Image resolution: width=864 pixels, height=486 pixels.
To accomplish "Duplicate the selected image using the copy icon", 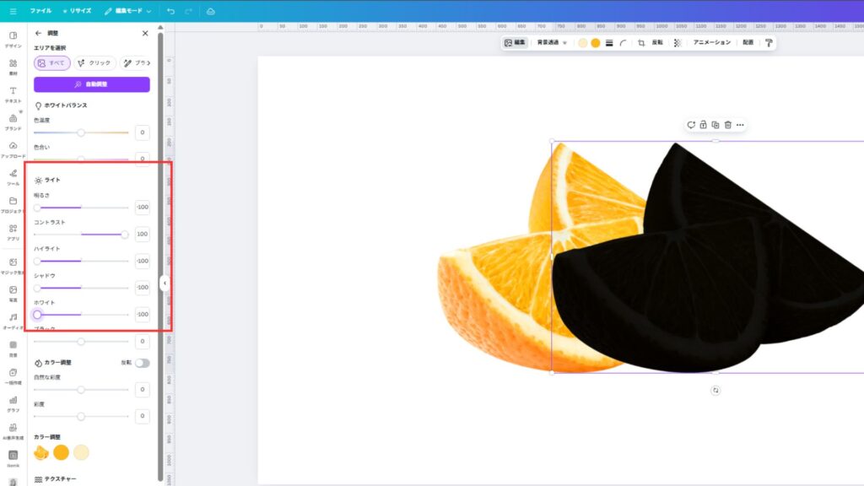I will (715, 125).
